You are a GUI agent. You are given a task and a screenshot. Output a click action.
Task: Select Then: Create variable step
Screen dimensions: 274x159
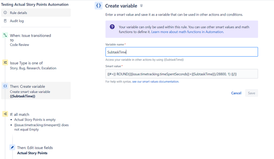coord(36,91)
